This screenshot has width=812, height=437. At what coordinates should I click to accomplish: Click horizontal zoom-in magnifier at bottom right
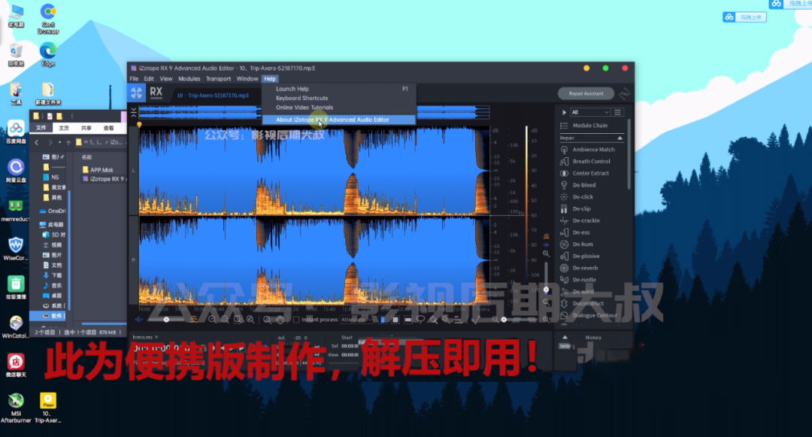(547, 320)
